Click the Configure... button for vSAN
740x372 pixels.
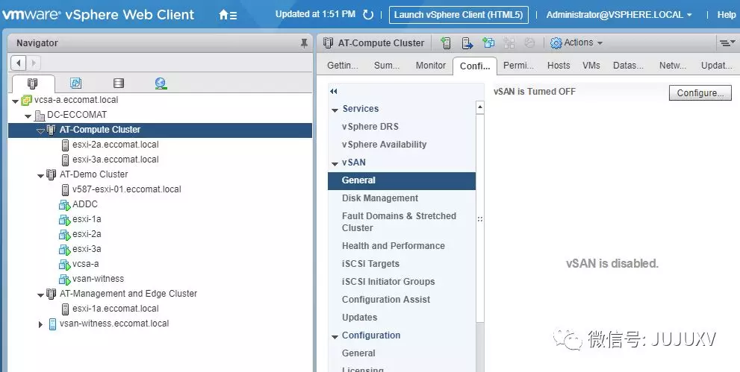click(x=700, y=92)
